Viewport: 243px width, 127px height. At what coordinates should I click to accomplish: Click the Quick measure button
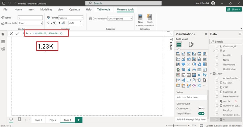(x=150, y=20)
